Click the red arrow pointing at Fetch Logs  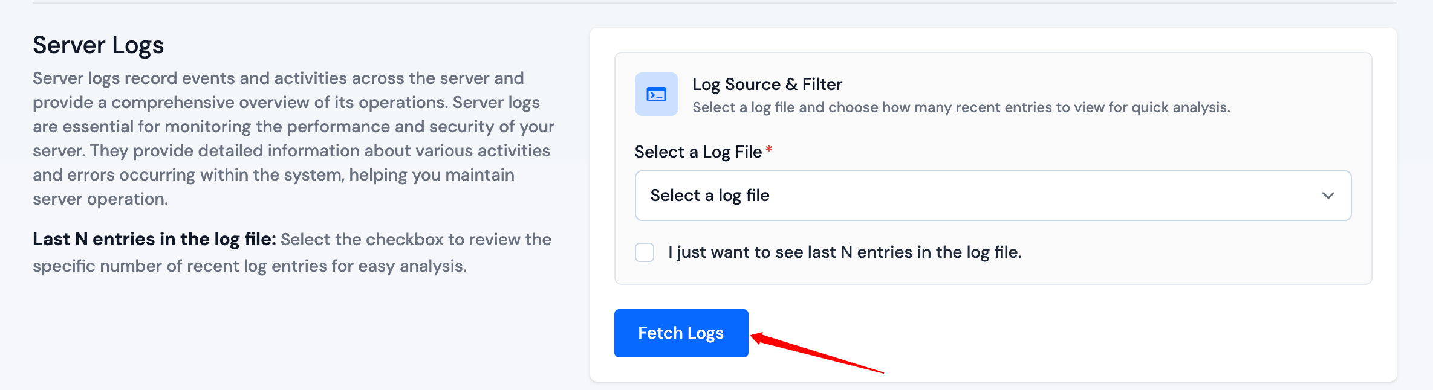pos(816,354)
